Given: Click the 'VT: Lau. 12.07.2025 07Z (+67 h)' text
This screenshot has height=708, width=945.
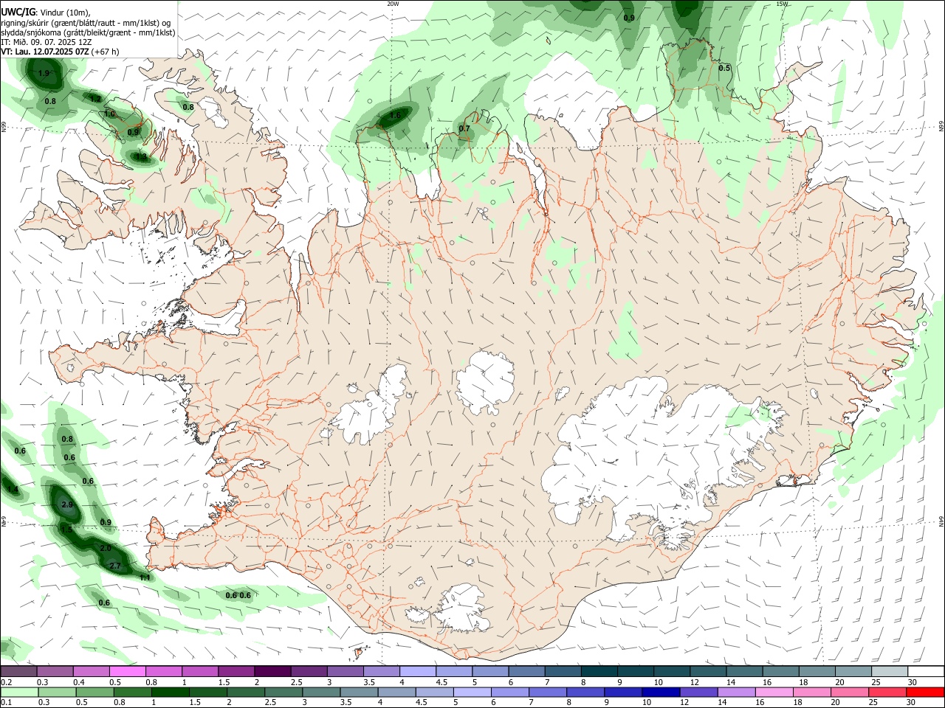Looking at the screenshot, I should coord(60,52).
